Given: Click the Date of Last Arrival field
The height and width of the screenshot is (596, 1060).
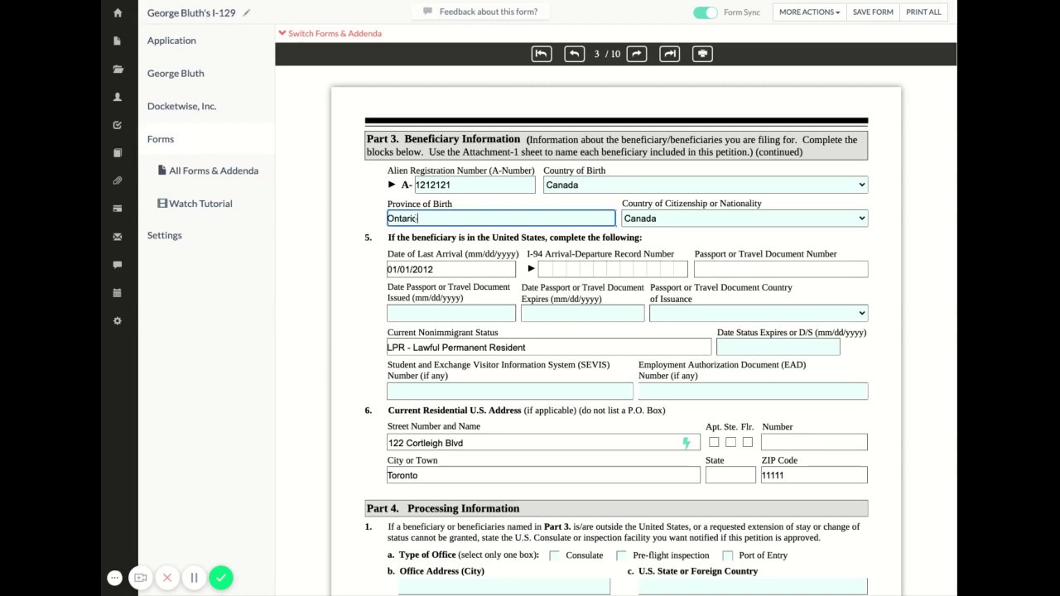Looking at the screenshot, I should [450, 269].
